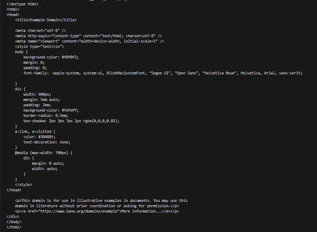Click the box-shadow rgba declaration line
Viewport: 317px width, 232px height.
(71, 121)
